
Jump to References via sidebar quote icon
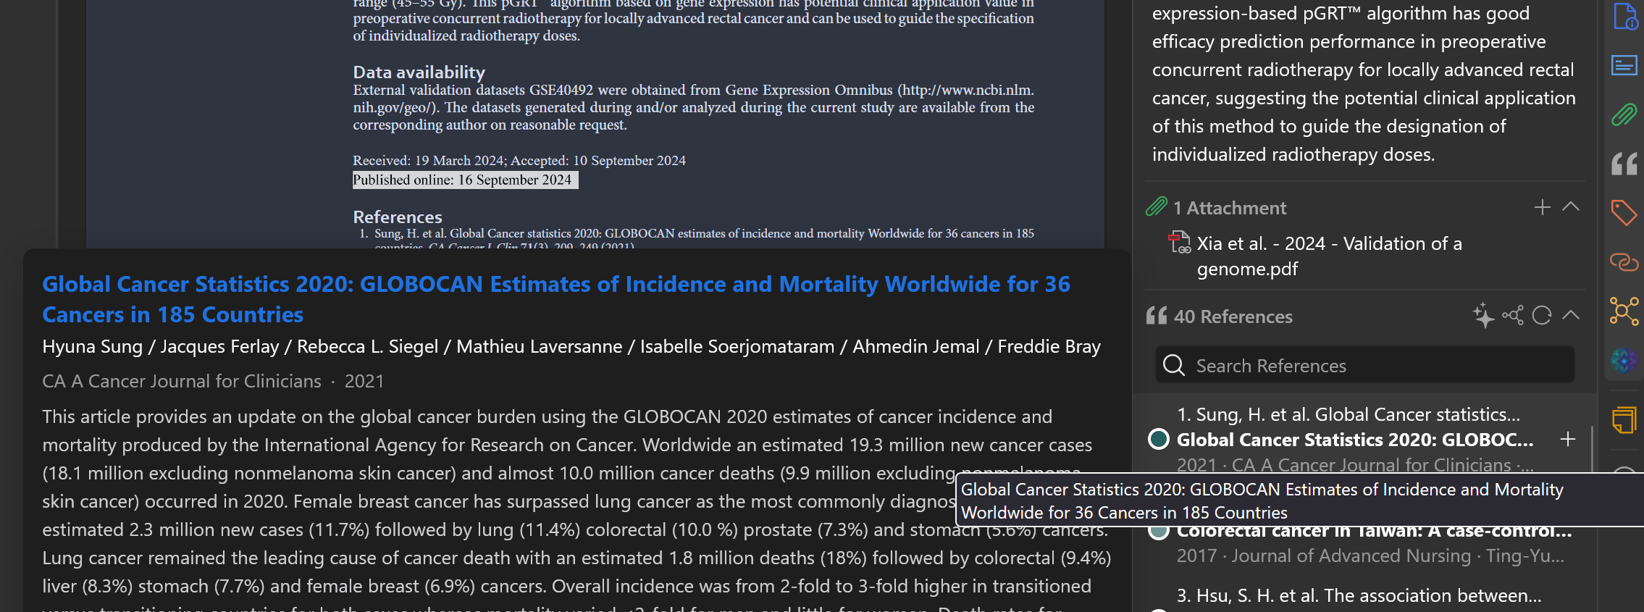click(1624, 164)
